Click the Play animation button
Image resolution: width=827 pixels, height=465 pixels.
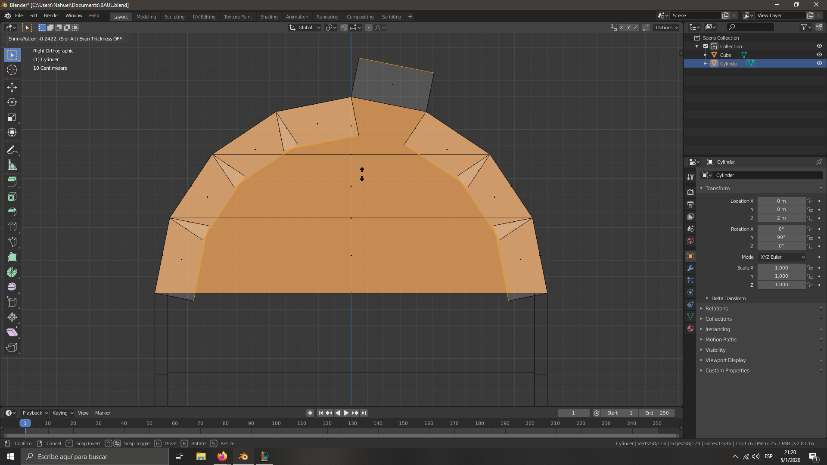pos(346,413)
